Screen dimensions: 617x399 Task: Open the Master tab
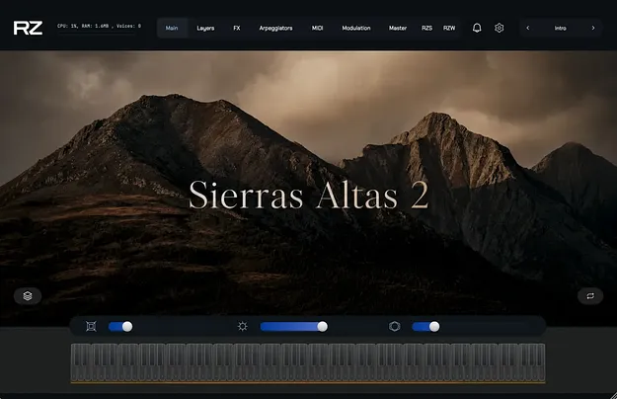pyautogui.click(x=398, y=28)
